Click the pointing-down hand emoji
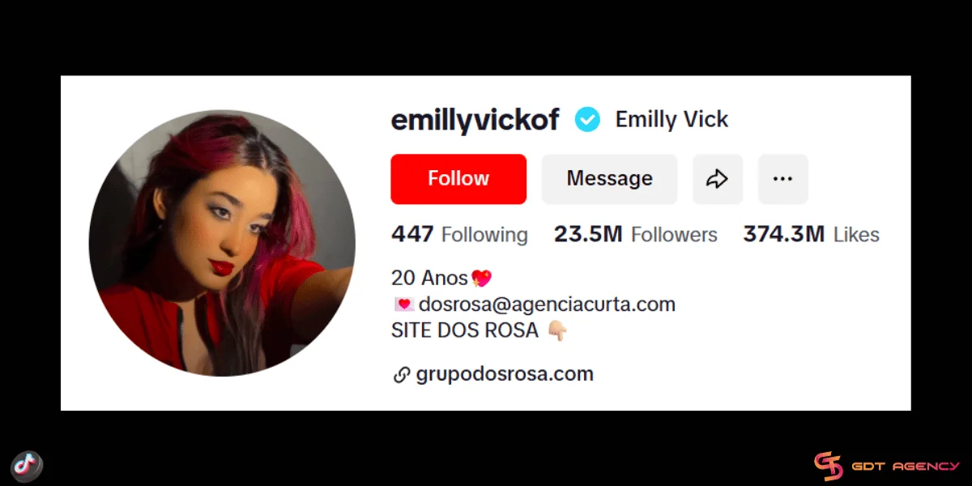The image size is (972, 486). pyautogui.click(x=557, y=330)
